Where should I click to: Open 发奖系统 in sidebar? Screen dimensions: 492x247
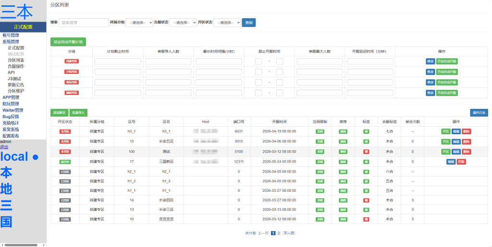coord(11,129)
